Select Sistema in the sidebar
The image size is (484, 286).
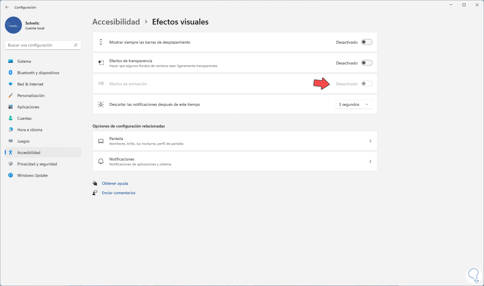24,61
